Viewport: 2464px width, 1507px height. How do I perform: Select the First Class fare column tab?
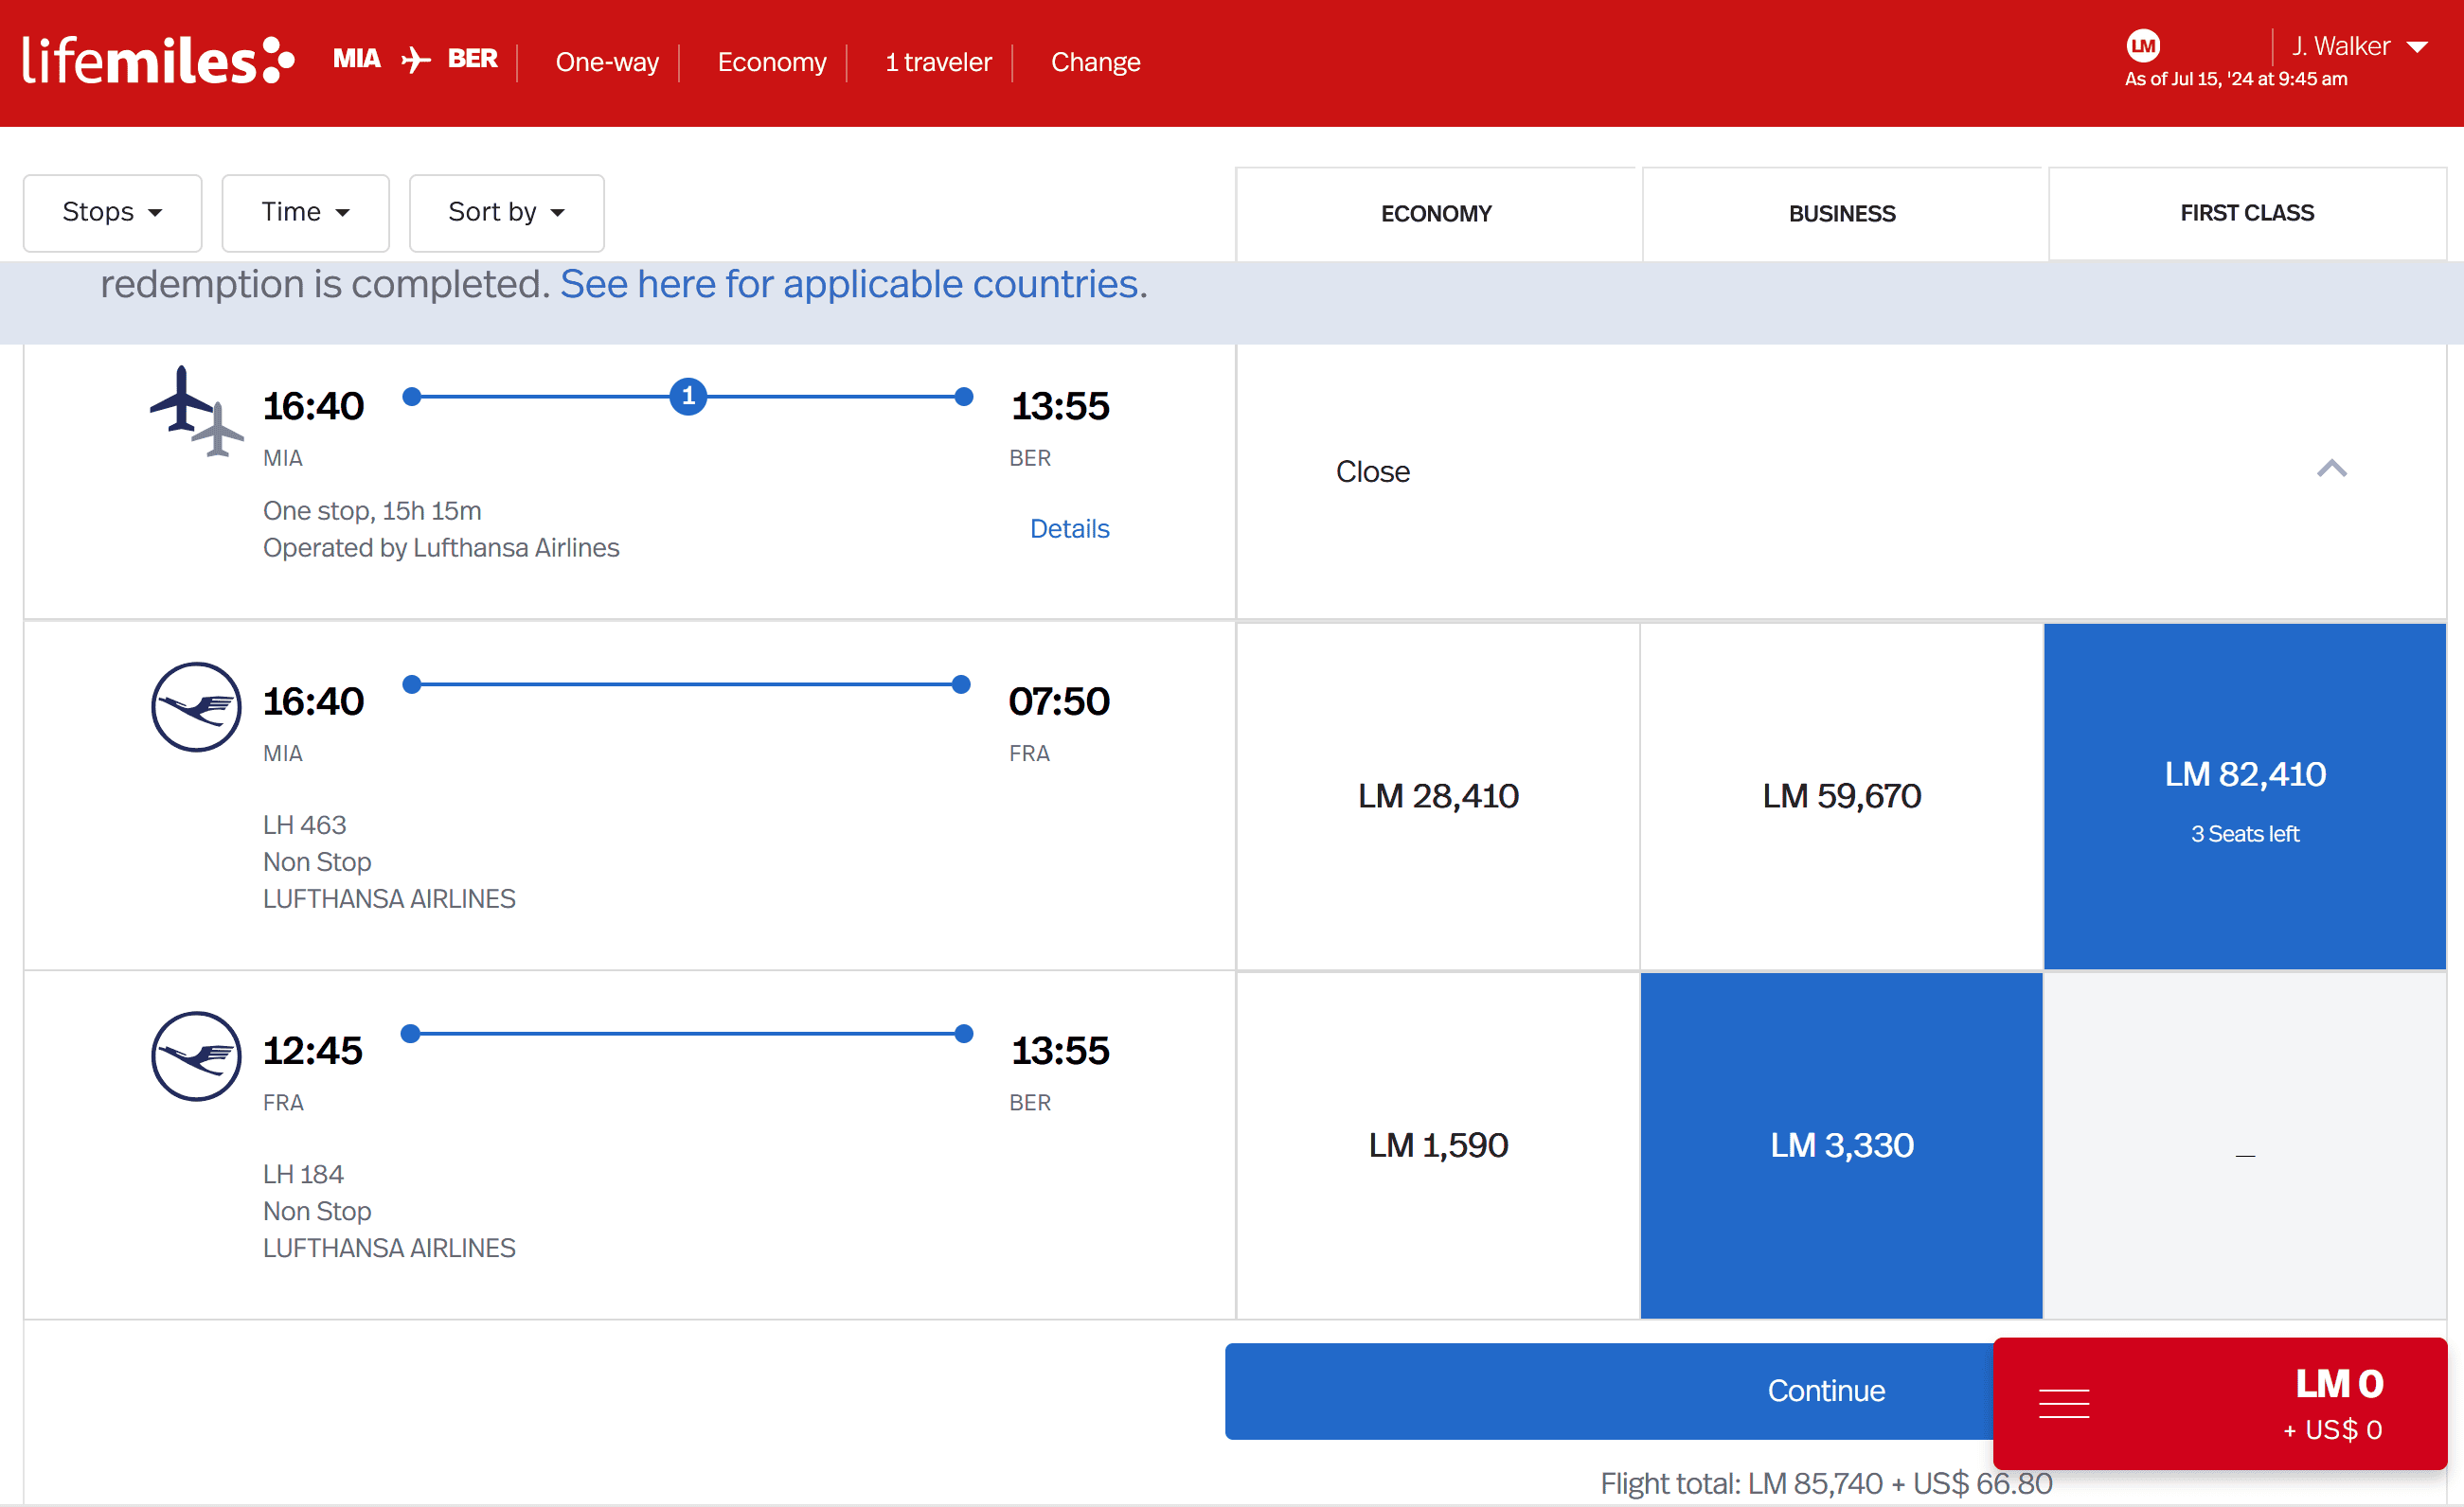pos(2246,213)
